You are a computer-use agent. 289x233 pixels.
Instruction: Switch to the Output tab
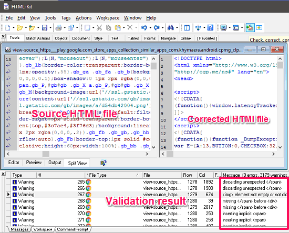tap(55, 163)
